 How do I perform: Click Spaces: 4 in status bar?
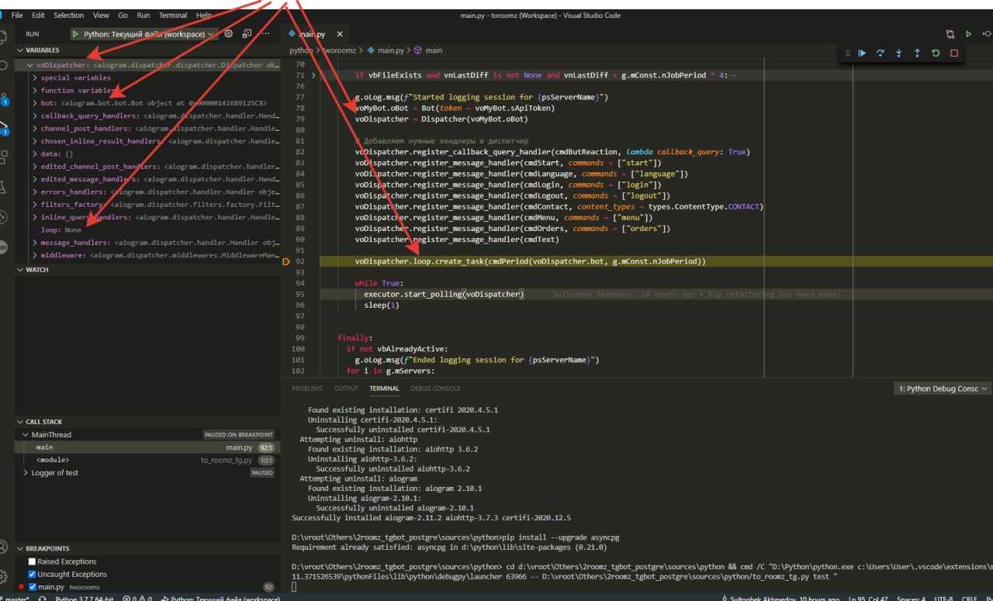(912, 599)
